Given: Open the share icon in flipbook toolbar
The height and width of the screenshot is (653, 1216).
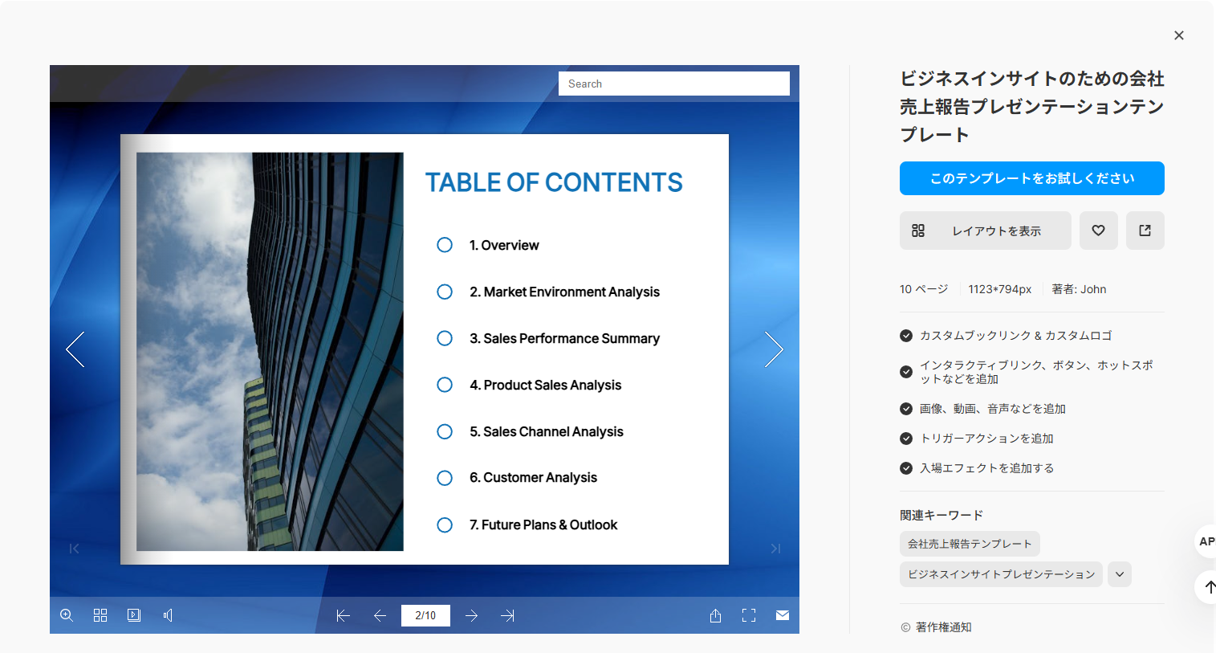Looking at the screenshot, I should point(715,615).
